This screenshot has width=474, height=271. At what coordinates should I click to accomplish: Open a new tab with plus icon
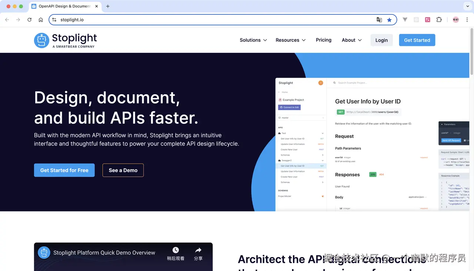tap(108, 6)
